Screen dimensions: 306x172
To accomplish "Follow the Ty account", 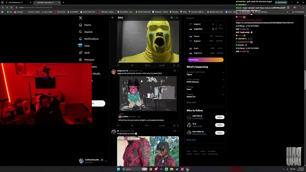I will click(220, 125).
